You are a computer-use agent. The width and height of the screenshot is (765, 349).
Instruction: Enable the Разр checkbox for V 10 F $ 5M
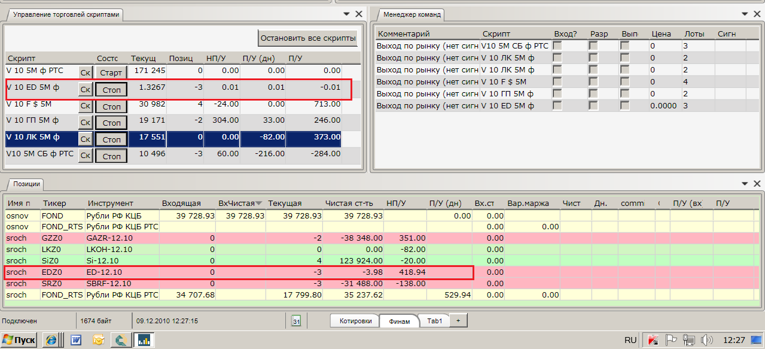593,81
